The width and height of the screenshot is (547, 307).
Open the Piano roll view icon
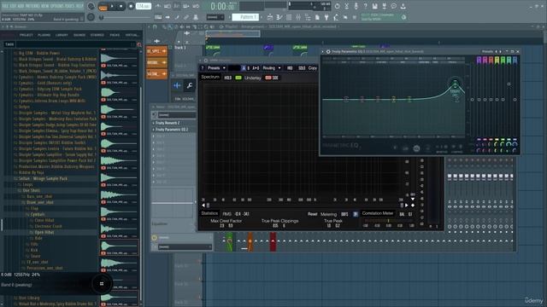[x=279, y=17]
